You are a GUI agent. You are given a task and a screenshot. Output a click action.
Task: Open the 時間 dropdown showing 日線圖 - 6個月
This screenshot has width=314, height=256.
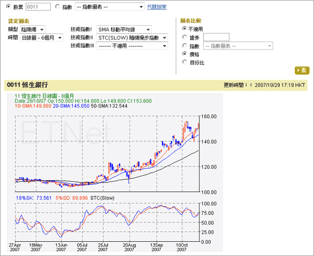(41, 37)
